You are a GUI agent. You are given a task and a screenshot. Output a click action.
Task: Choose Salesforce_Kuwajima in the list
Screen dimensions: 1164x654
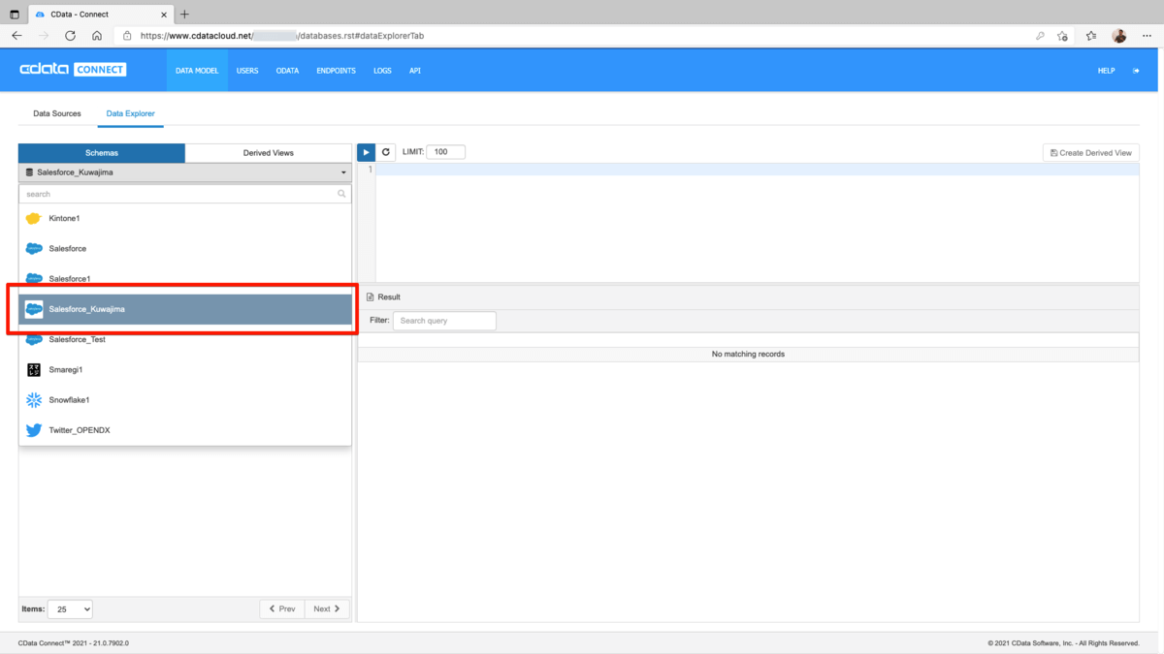[x=185, y=309]
